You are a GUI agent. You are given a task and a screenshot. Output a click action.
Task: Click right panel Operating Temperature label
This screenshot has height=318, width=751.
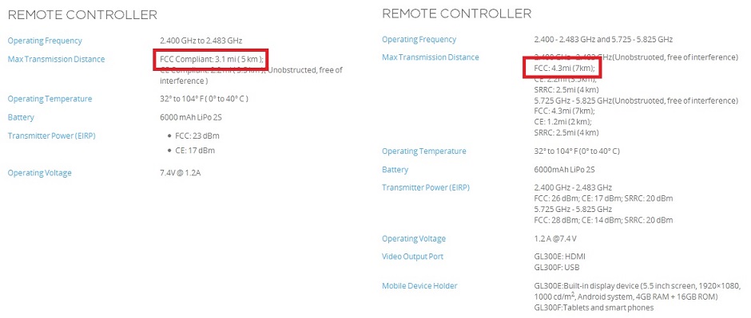(424, 151)
